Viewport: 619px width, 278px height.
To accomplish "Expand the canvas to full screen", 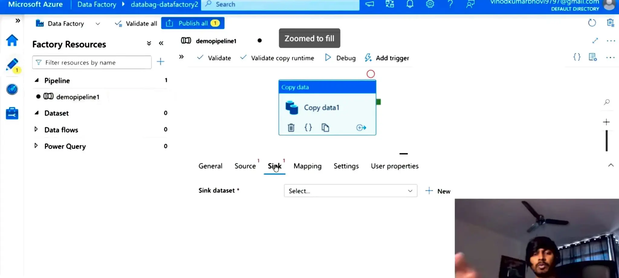I will click(595, 41).
